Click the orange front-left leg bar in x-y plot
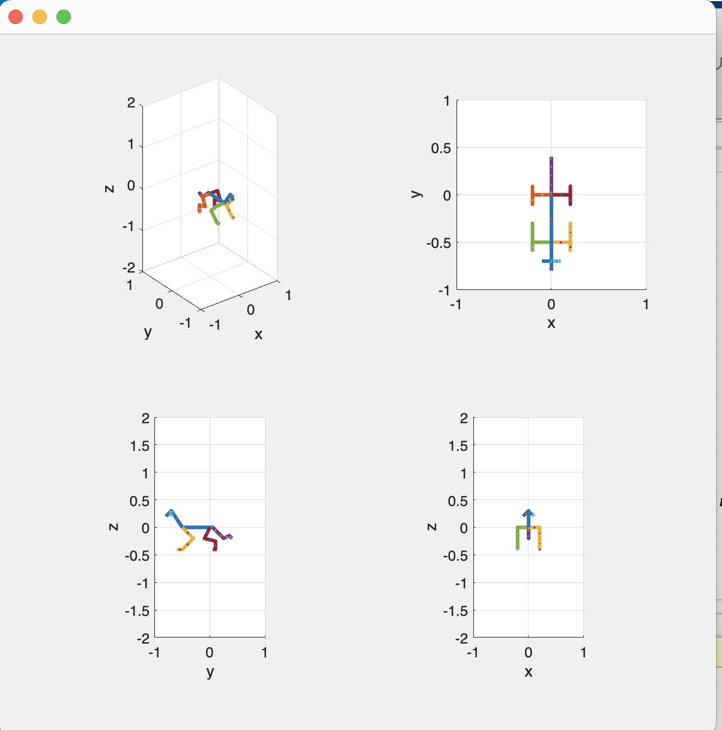The image size is (722, 730). tap(541, 195)
